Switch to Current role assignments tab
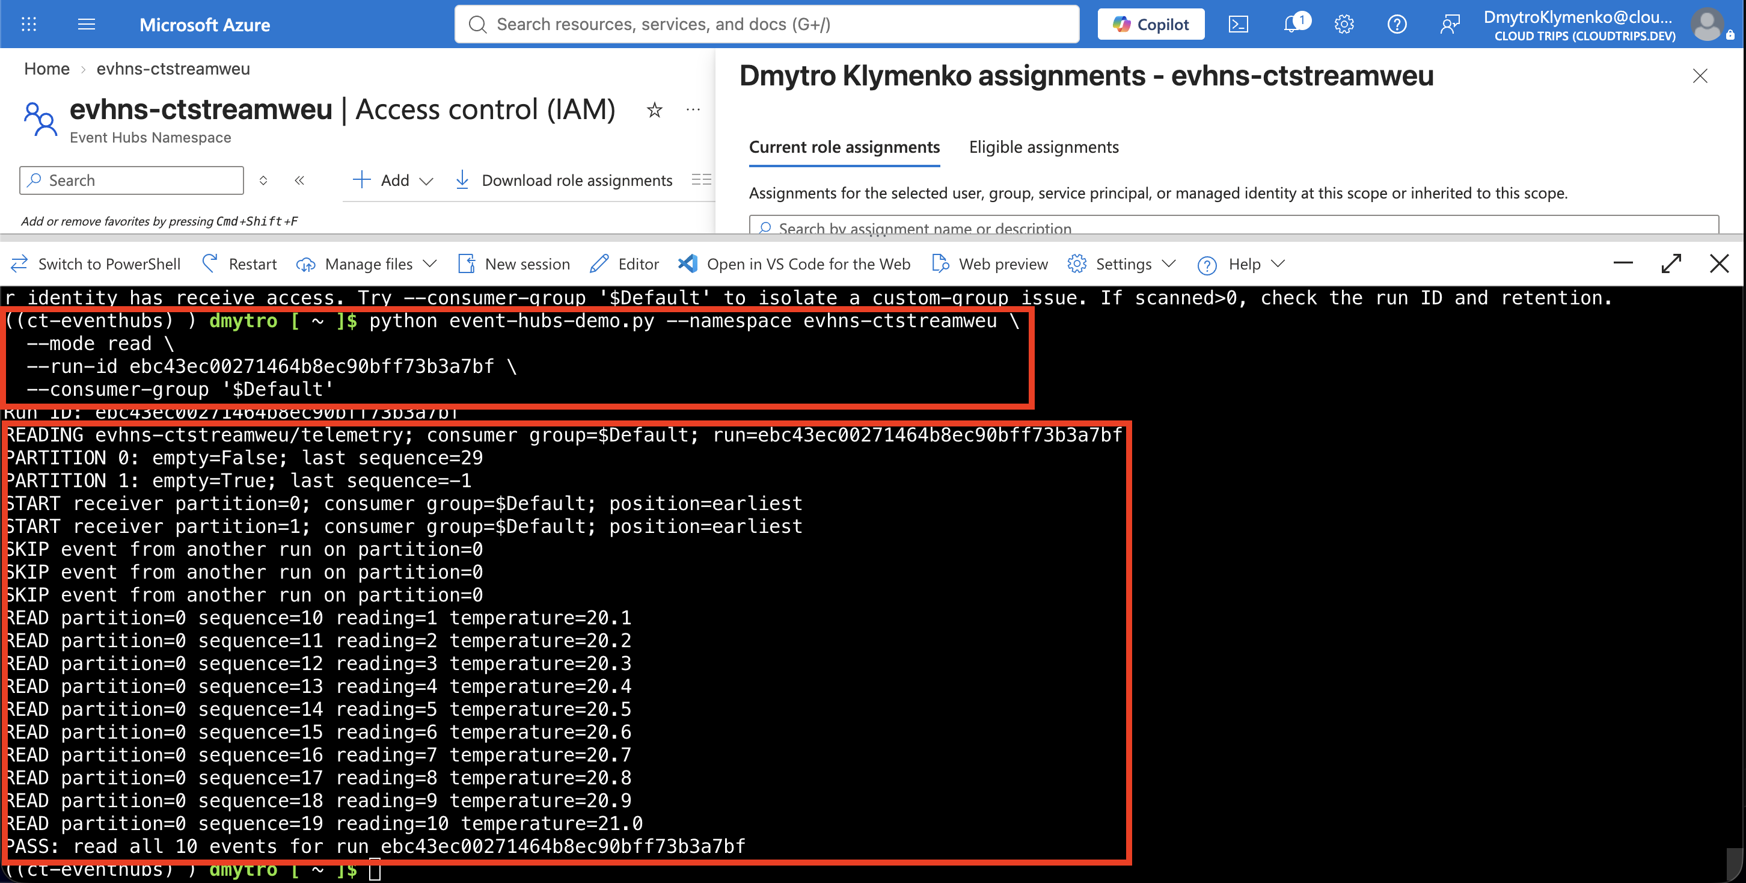This screenshot has width=1746, height=883. [844, 147]
